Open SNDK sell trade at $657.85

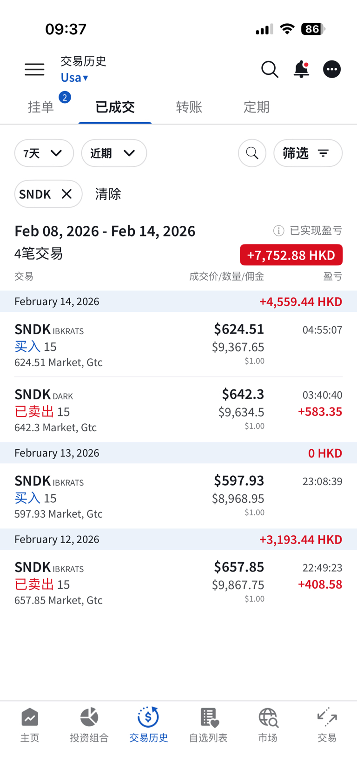click(x=178, y=583)
